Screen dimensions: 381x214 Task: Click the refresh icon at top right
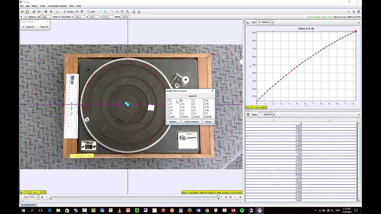[358, 12]
